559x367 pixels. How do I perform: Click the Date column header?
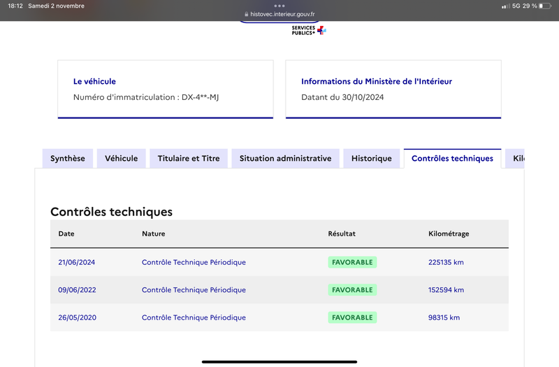[66, 233]
